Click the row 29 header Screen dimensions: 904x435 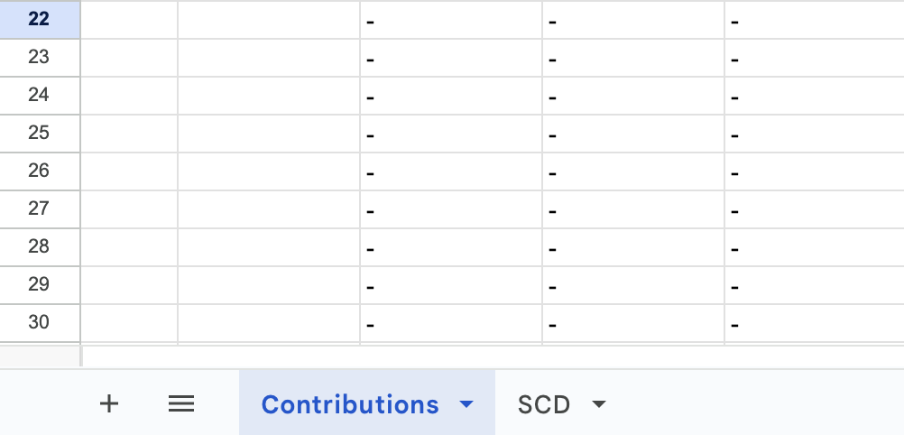39,284
